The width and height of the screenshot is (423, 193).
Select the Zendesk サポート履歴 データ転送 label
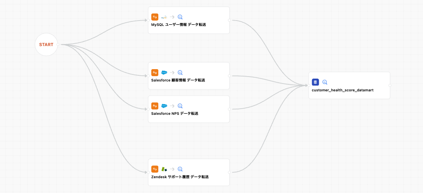[180, 177]
